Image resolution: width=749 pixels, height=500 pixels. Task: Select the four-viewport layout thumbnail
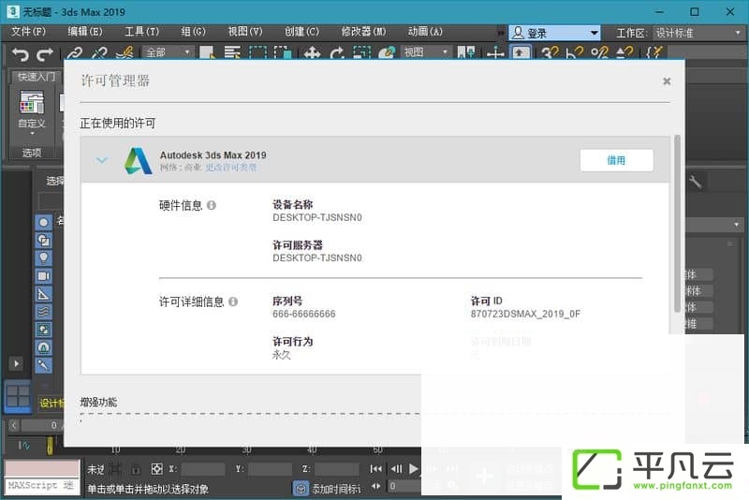click(18, 397)
